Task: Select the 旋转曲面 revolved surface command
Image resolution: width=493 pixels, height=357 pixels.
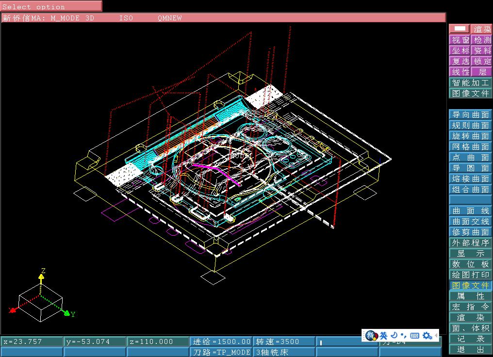Action: pos(470,136)
